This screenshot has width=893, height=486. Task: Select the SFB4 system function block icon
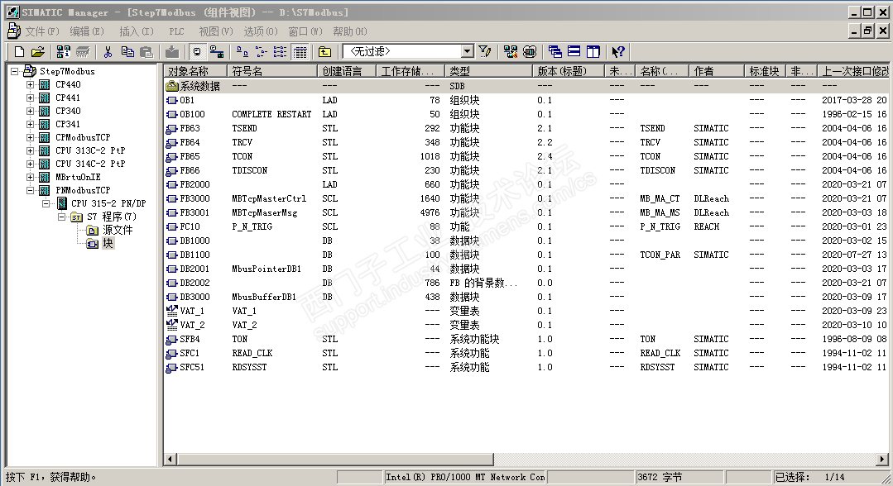click(171, 339)
